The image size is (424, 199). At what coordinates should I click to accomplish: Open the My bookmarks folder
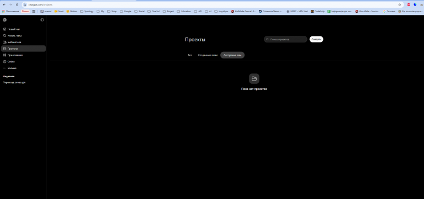pos(100,12)
